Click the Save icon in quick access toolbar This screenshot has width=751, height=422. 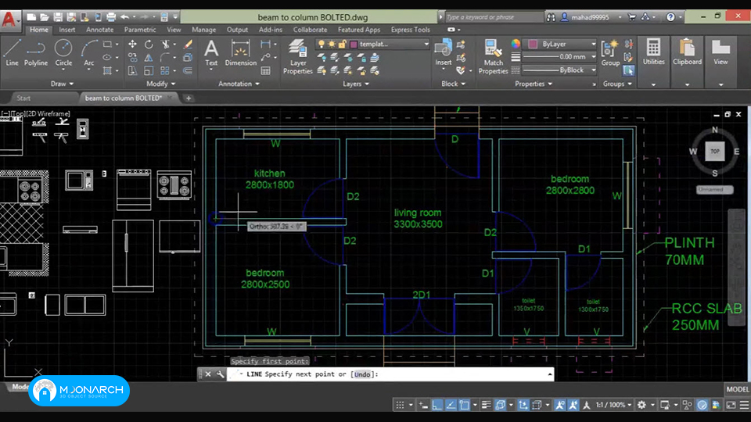[58, 16]
